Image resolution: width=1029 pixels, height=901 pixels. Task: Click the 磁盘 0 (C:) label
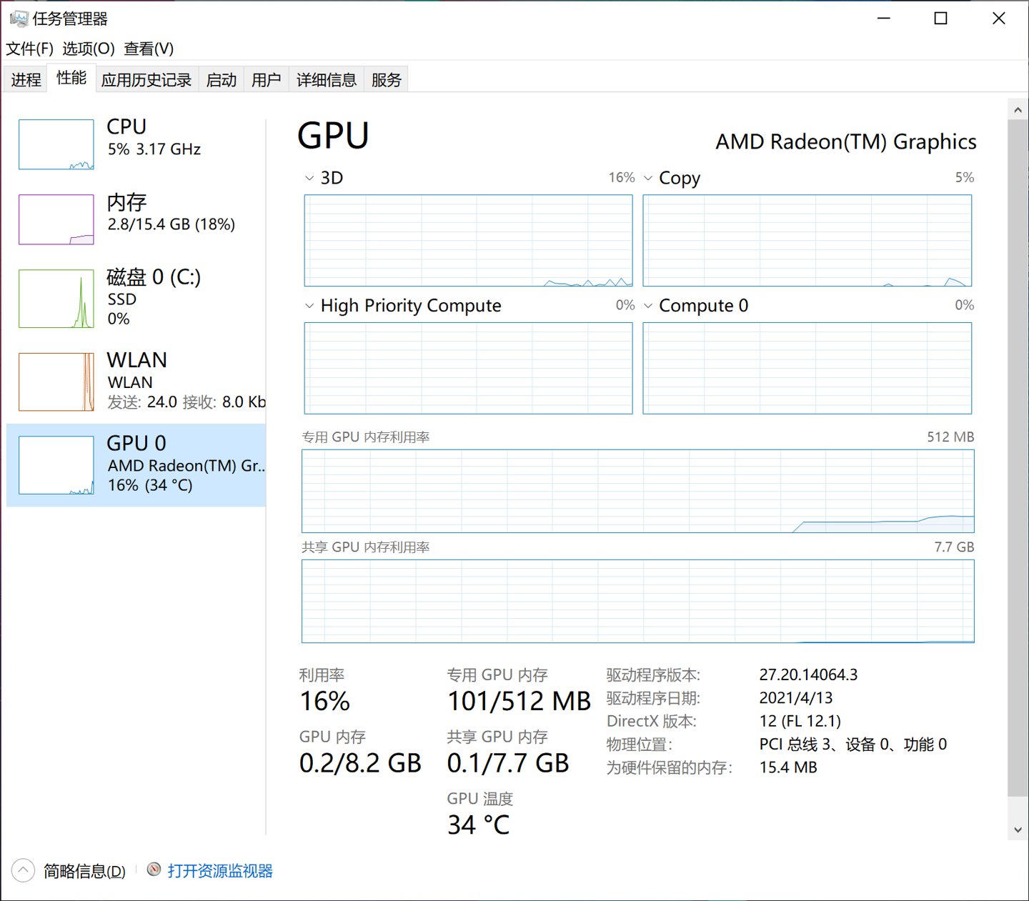tap(154, 277)
